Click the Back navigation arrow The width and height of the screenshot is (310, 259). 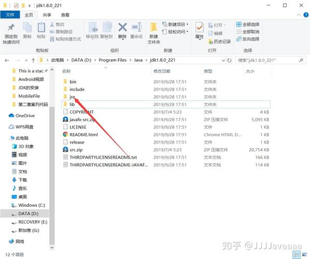(7, 60)
